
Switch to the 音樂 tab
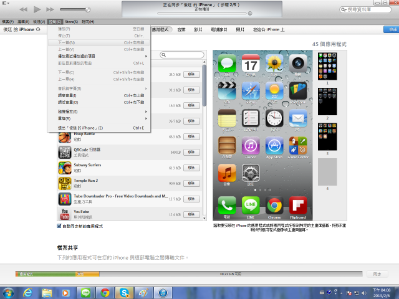click(x=181, y=30)
